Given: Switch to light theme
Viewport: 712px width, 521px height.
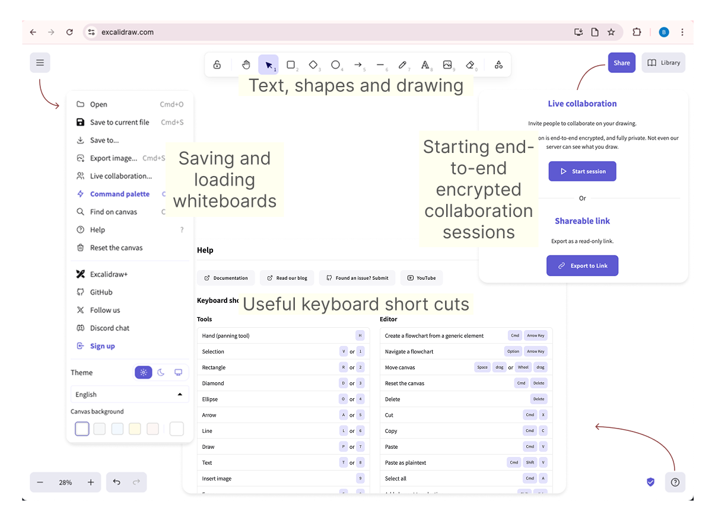Looking at the screenshot, I should [x=144, y=372].
